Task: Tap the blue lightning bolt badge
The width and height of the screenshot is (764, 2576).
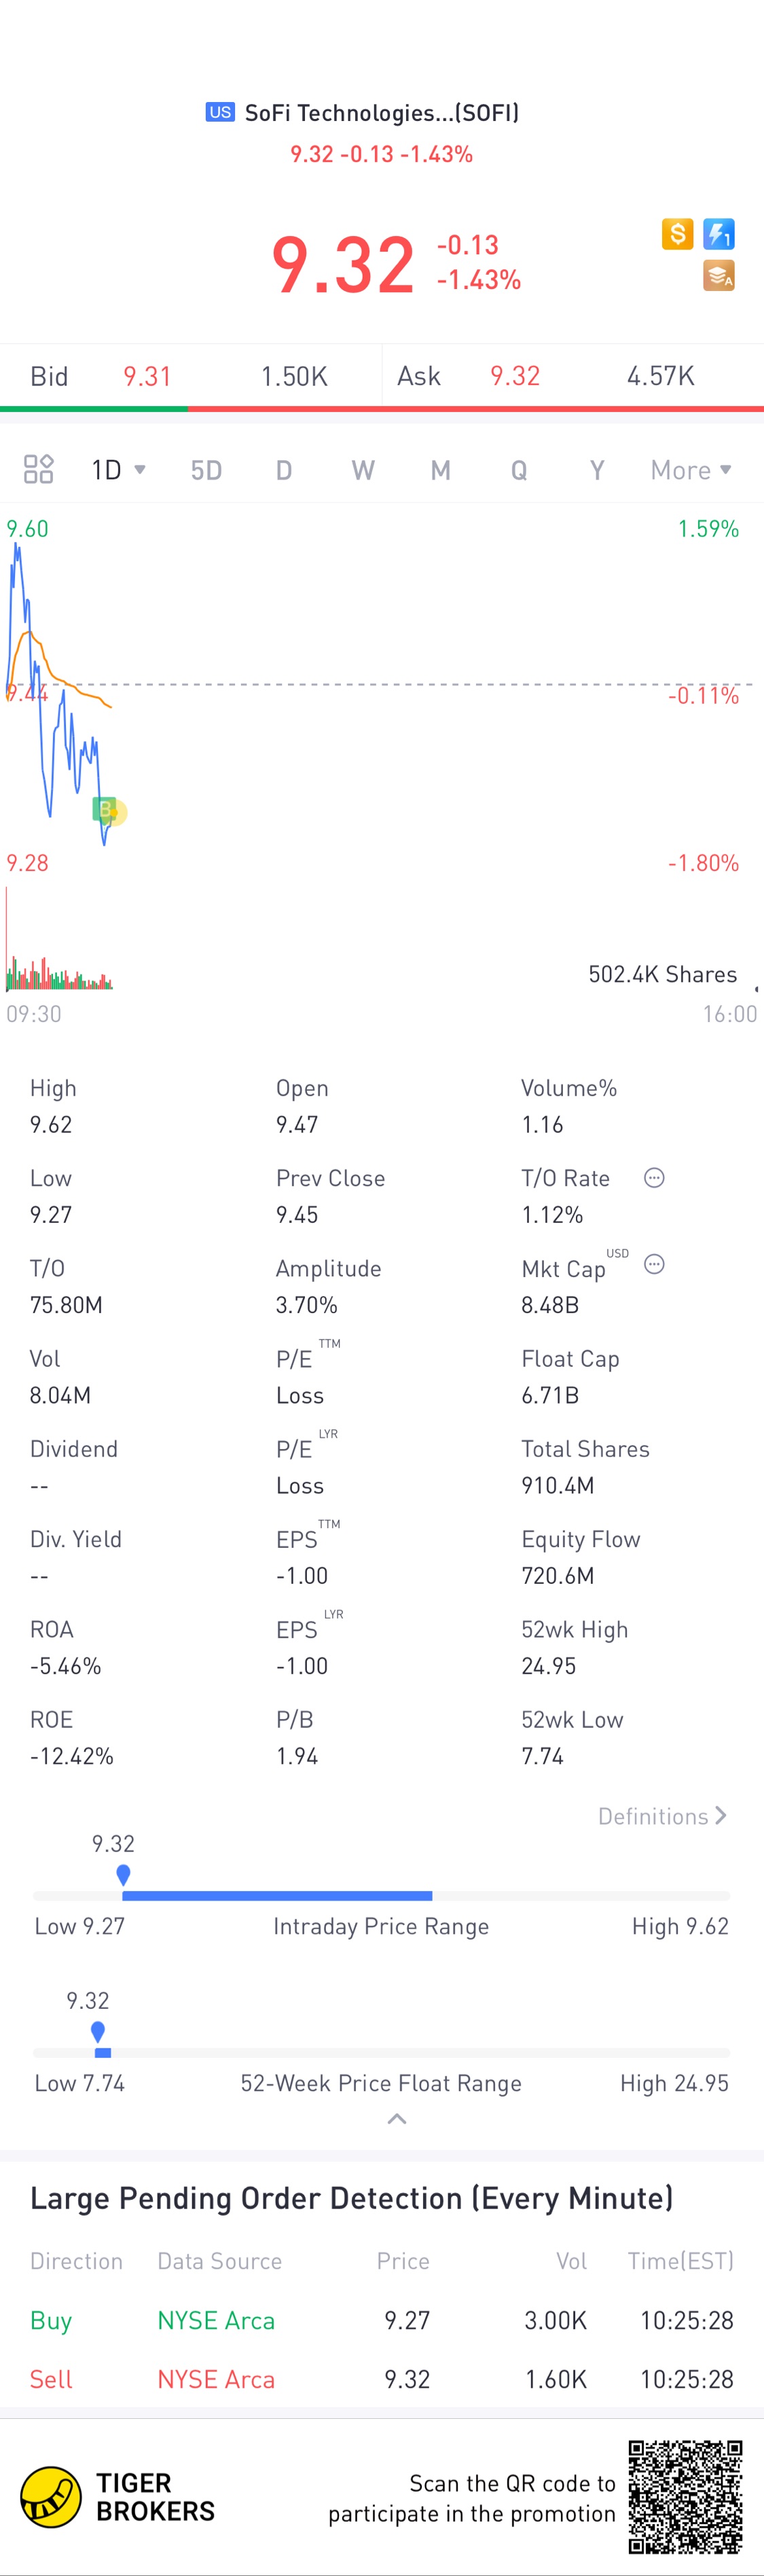Action: click(x=719, y=234)
